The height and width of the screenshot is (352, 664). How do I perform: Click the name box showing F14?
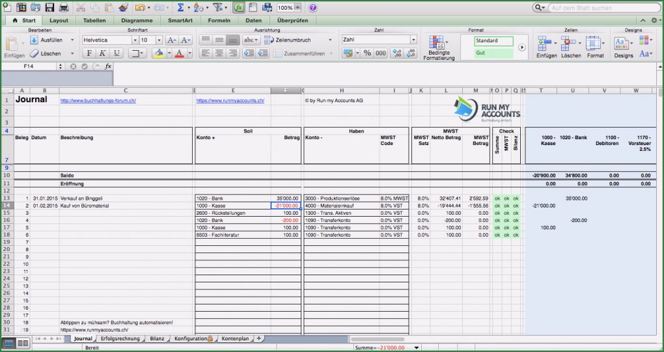29,66
